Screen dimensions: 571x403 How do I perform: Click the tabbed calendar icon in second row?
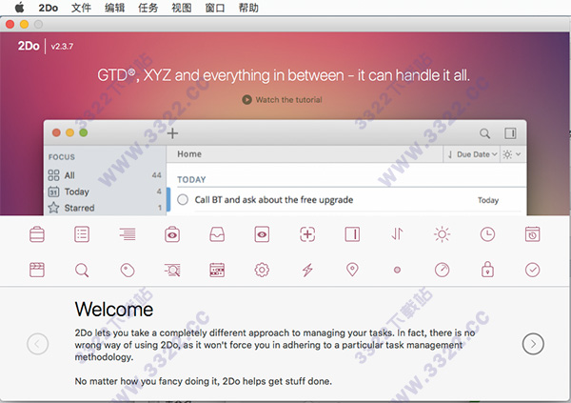tap(37, 270)
